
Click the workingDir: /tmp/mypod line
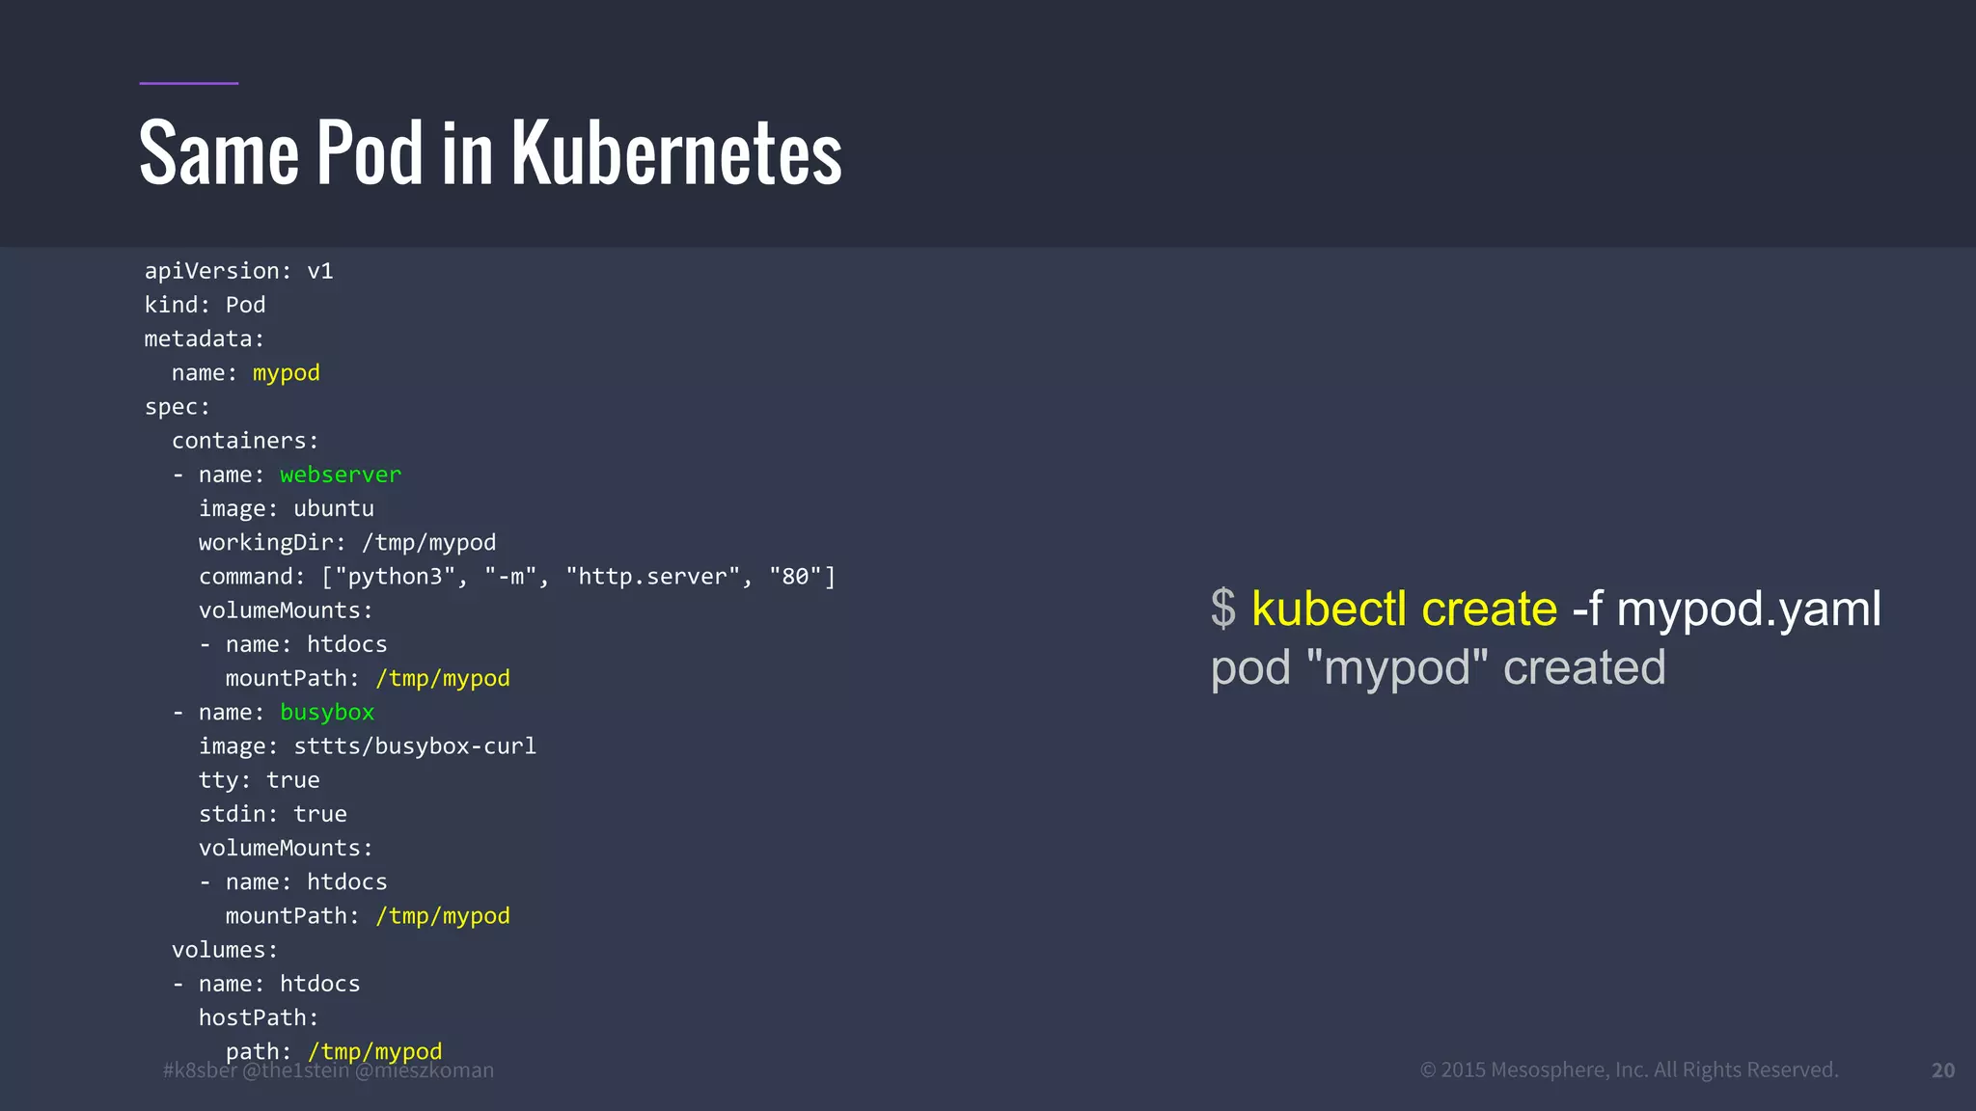coord(346,542)
